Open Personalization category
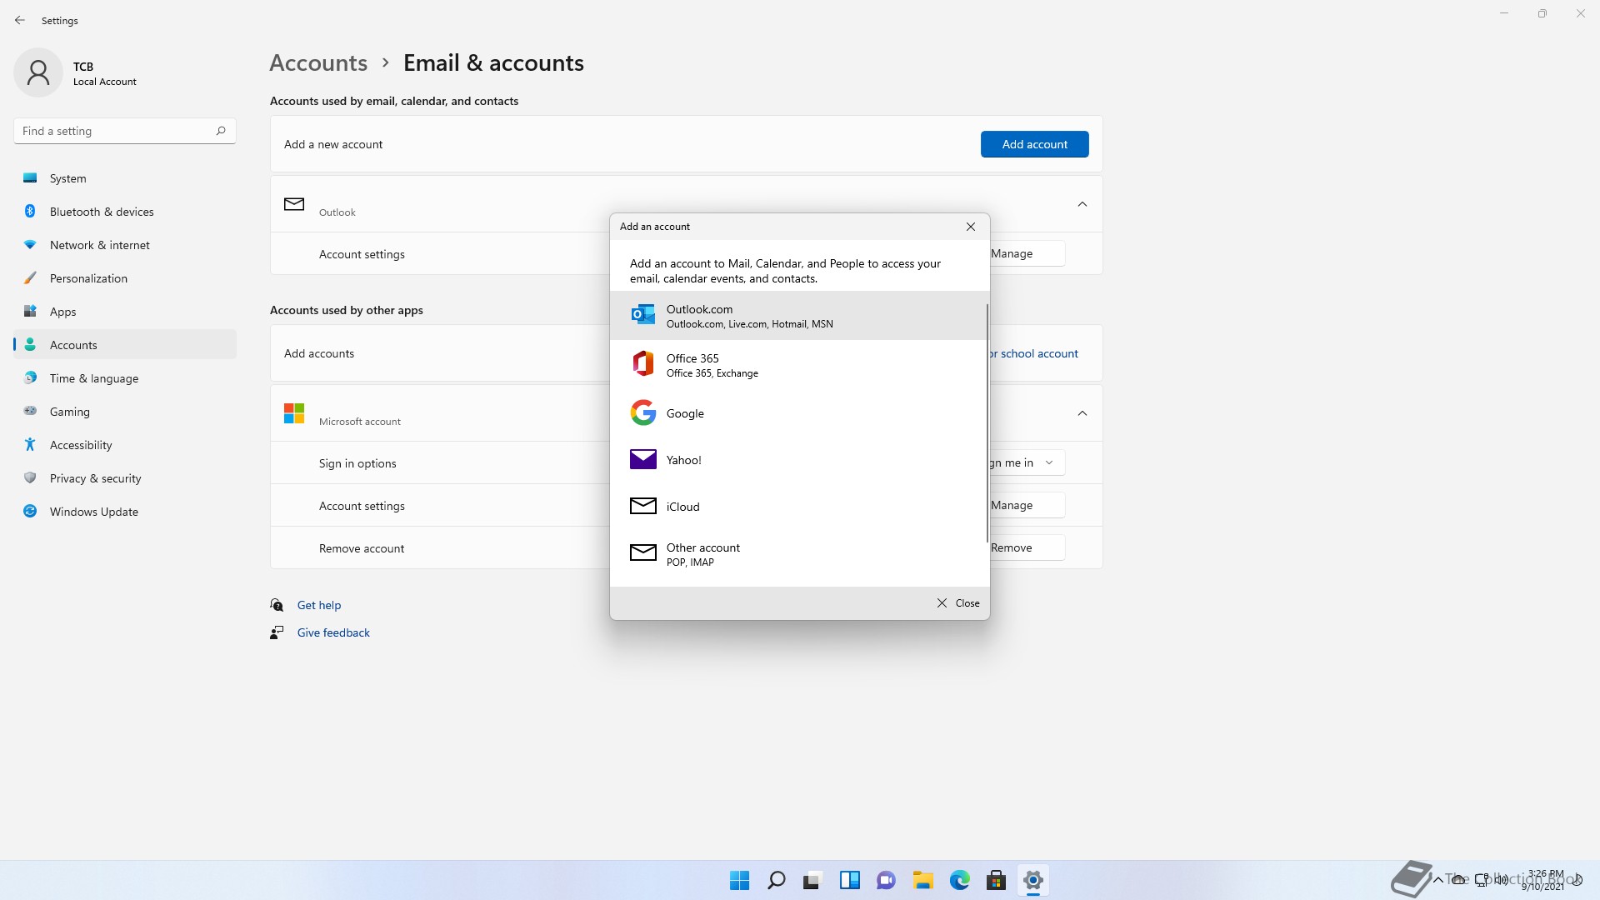The height and width of the screenshot is (900, 1600). [125, 278]
